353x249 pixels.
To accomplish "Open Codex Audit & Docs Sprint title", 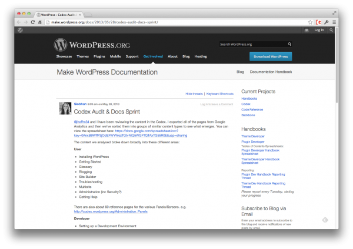I will tap(107, 112).
